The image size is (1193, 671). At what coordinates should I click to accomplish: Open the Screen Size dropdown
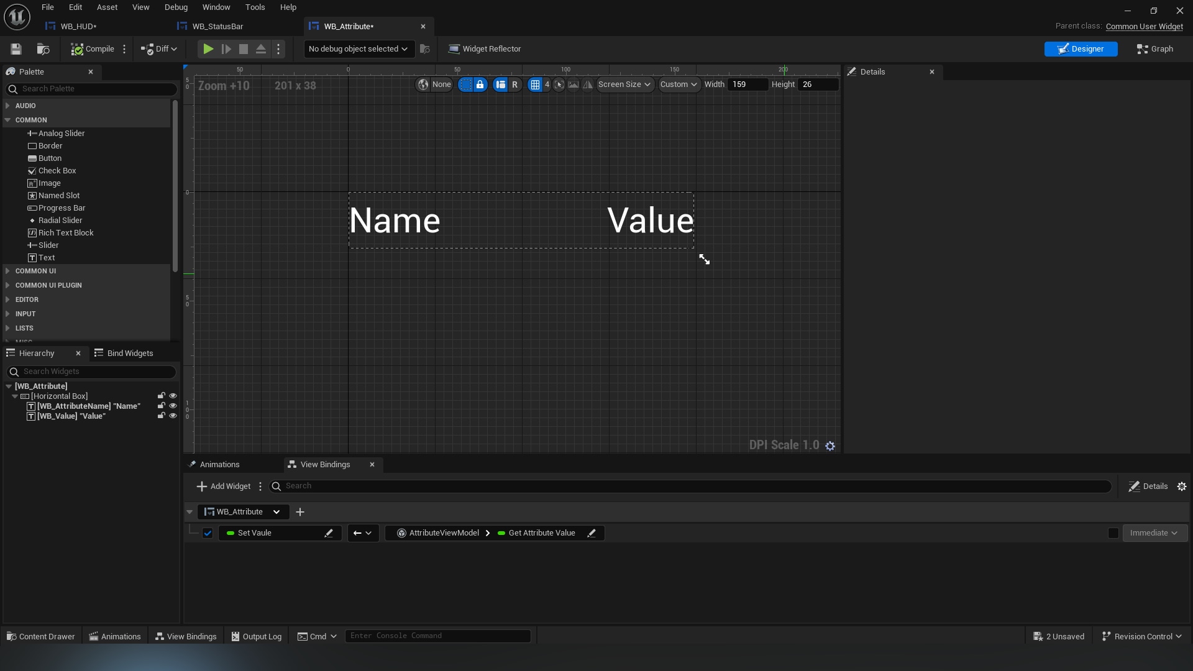click(x=624, y=84)
